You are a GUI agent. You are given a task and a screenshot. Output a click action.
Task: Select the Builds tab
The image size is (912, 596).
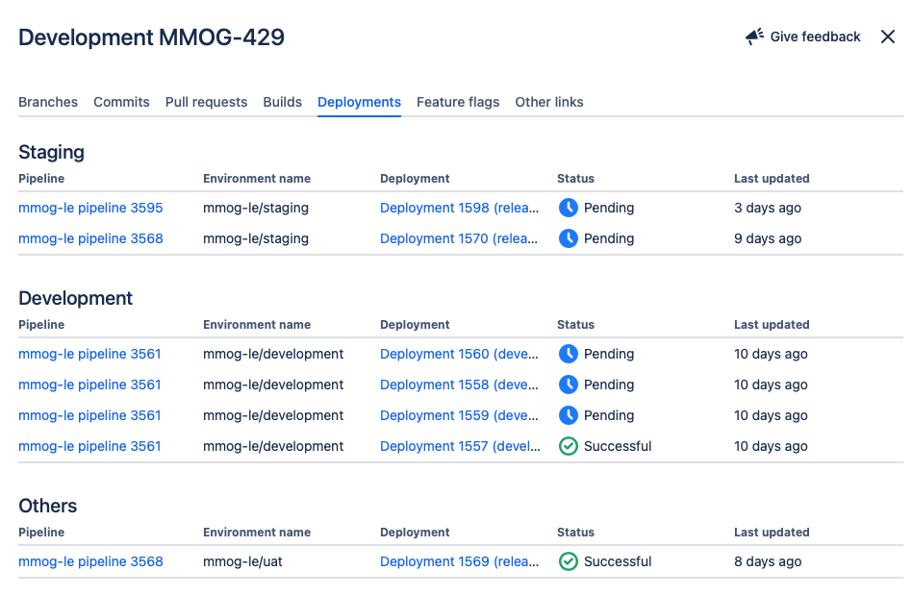pyautogui.click(x=283, y=102)
